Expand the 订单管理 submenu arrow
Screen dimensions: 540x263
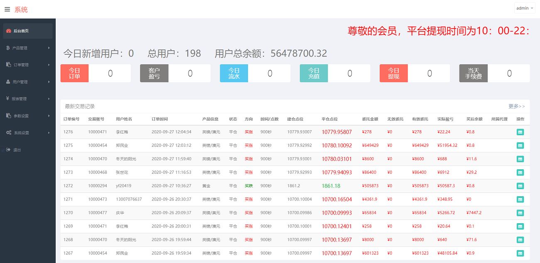tap(49, 65)
